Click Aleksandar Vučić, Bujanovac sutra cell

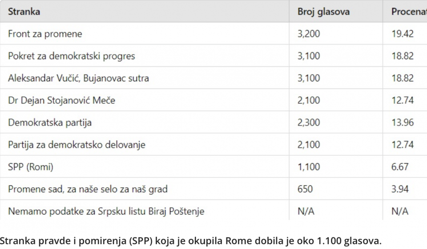tap(78, 78)
